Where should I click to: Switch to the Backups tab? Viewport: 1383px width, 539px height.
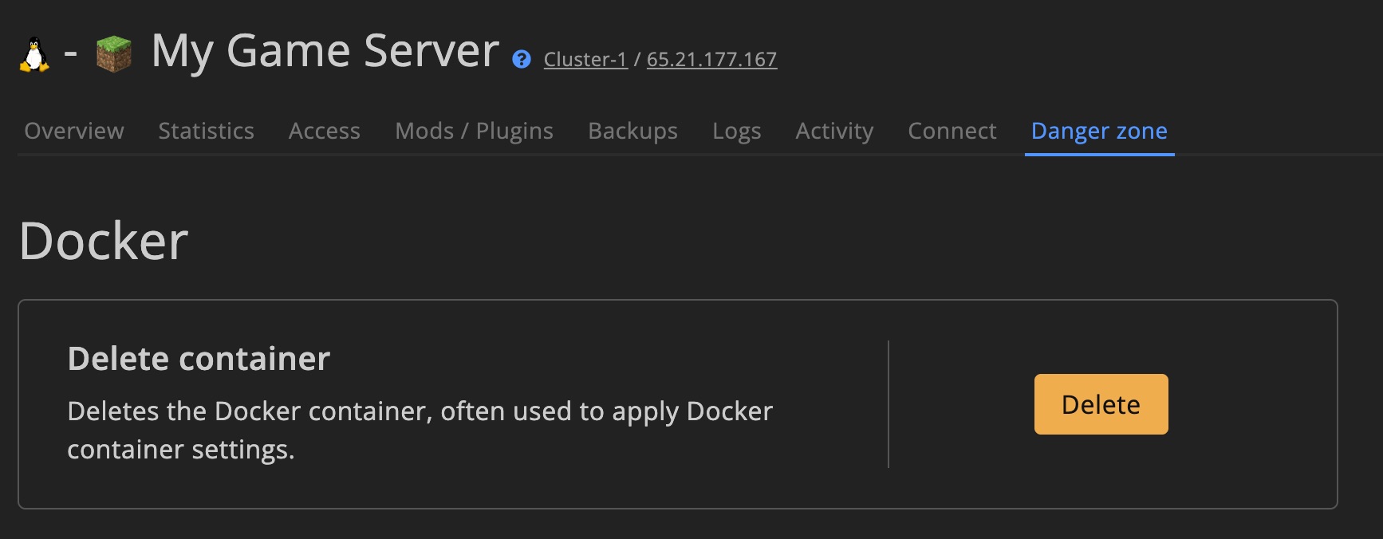632,130
